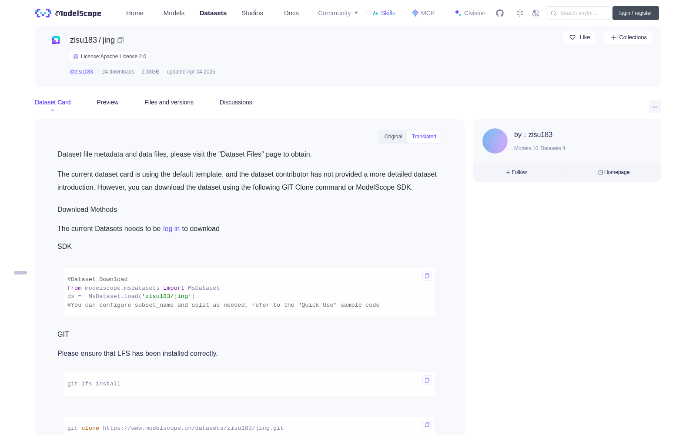This screenshot has height=435, width=696.
Task: Add dataset to Collections
Action: tap(628, 37)
